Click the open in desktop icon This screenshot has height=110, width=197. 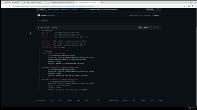point(151,27)
